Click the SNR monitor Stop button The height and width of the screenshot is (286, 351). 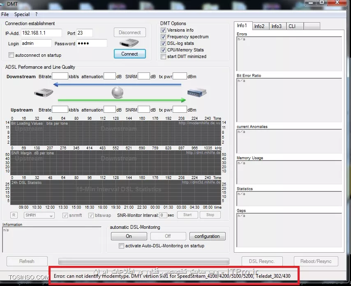210,215
